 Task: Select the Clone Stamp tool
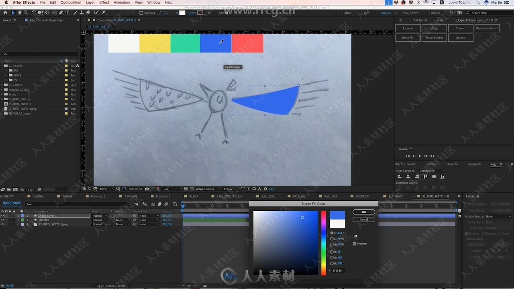82,12
